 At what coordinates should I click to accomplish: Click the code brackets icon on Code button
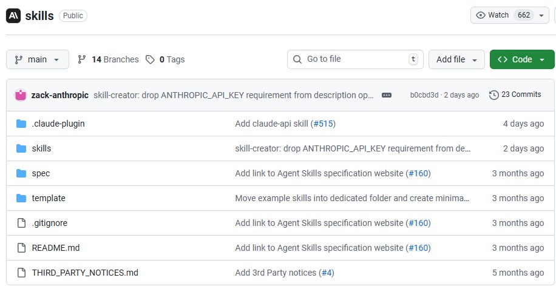[503, 59]
